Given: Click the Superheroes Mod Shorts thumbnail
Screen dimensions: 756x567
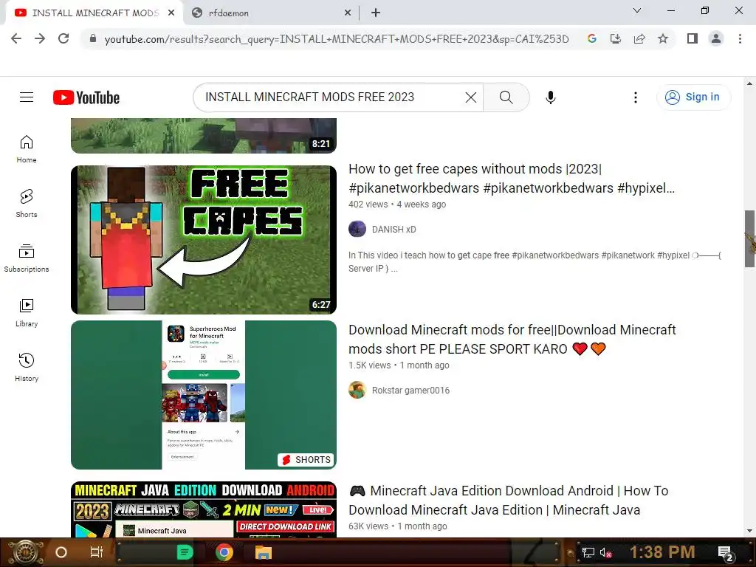Looking at the screenshot, I should [204, 395].
